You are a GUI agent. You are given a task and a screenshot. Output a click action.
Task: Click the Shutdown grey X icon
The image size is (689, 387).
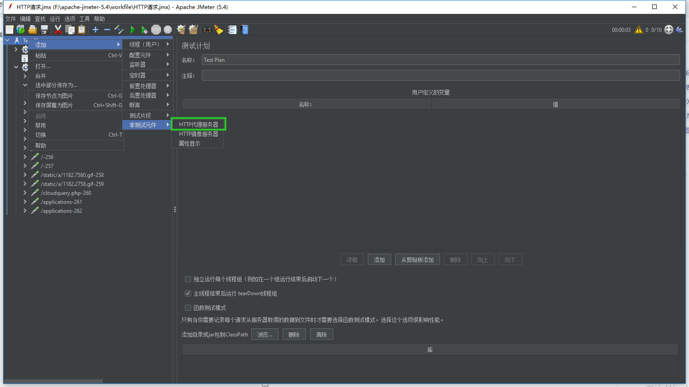click(x=168, y=30)
